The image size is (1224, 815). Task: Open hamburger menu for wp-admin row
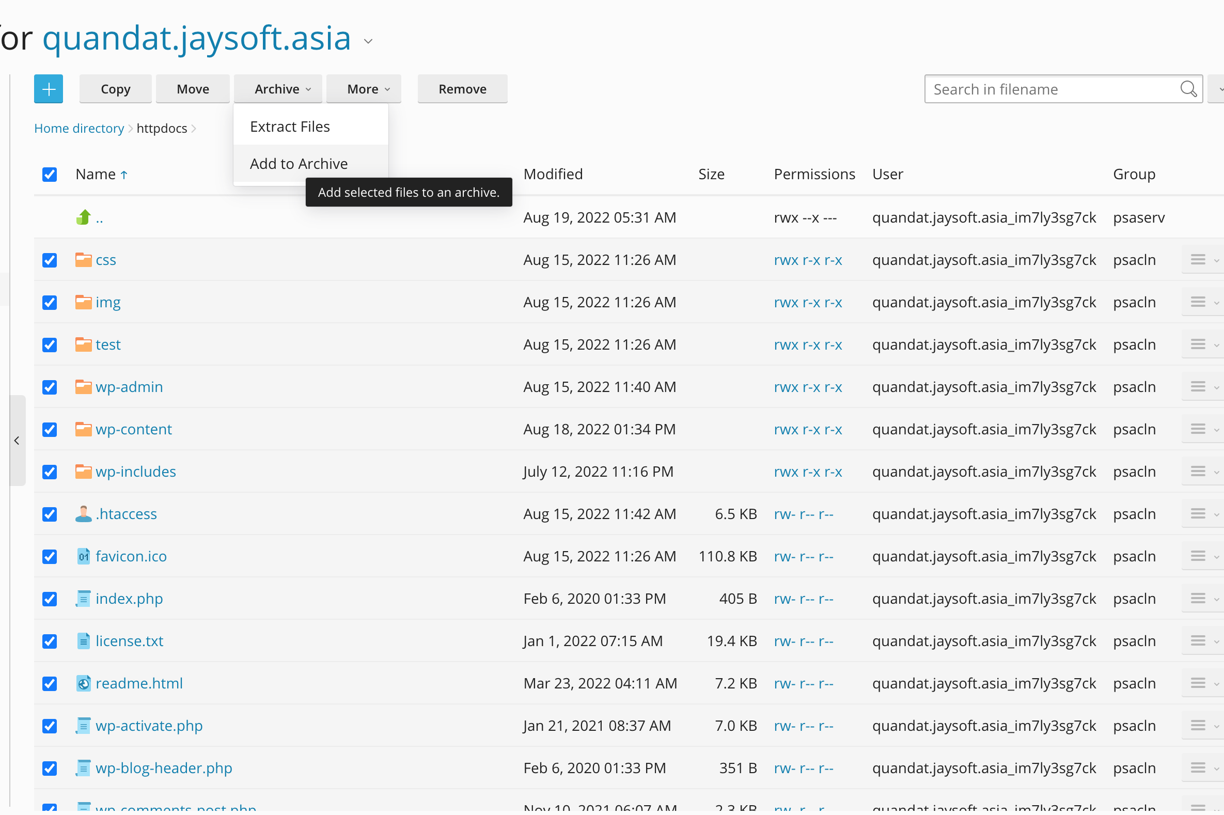(x=1198, y=387)
